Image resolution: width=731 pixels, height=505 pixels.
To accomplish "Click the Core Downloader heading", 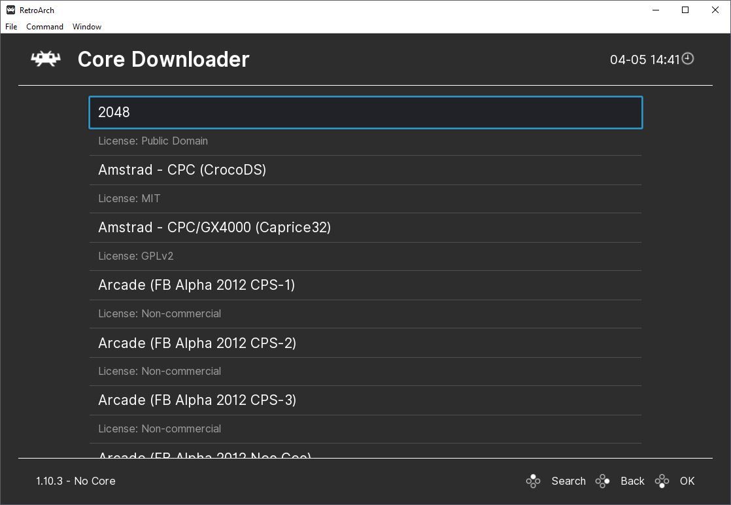I will [x=163, y=60].
